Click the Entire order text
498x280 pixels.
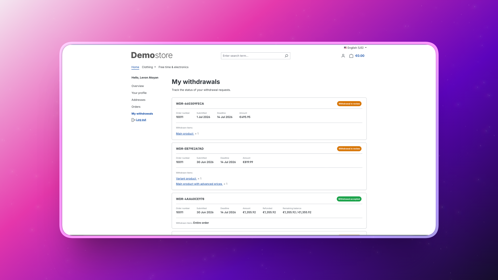click(201, 223)
